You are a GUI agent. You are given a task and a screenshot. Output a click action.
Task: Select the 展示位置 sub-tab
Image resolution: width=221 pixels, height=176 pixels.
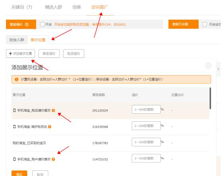click(38, 40)
